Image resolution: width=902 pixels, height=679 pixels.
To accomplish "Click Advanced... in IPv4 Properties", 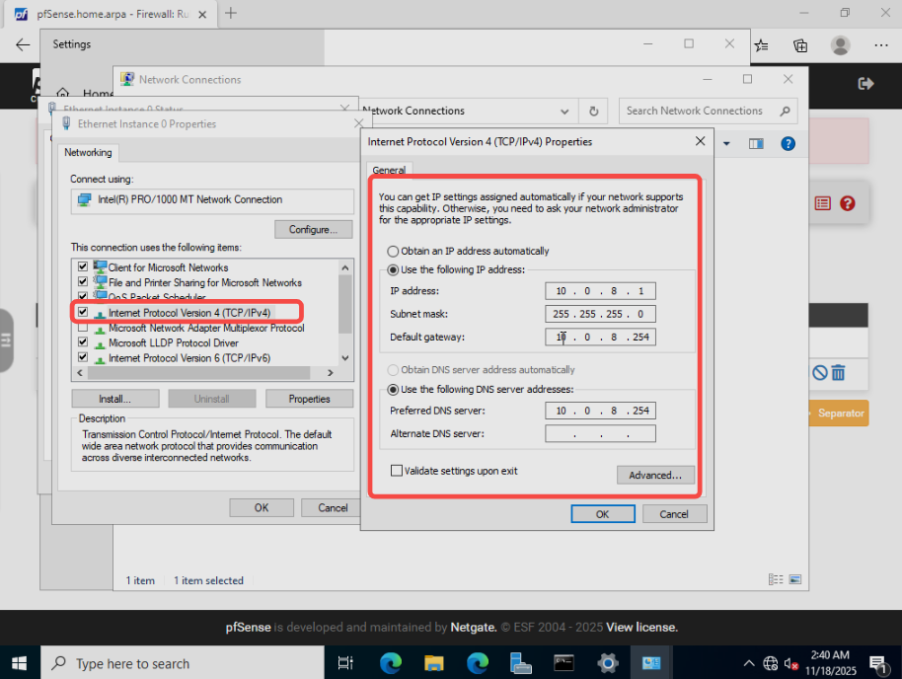I will click(x=655, y=476).
